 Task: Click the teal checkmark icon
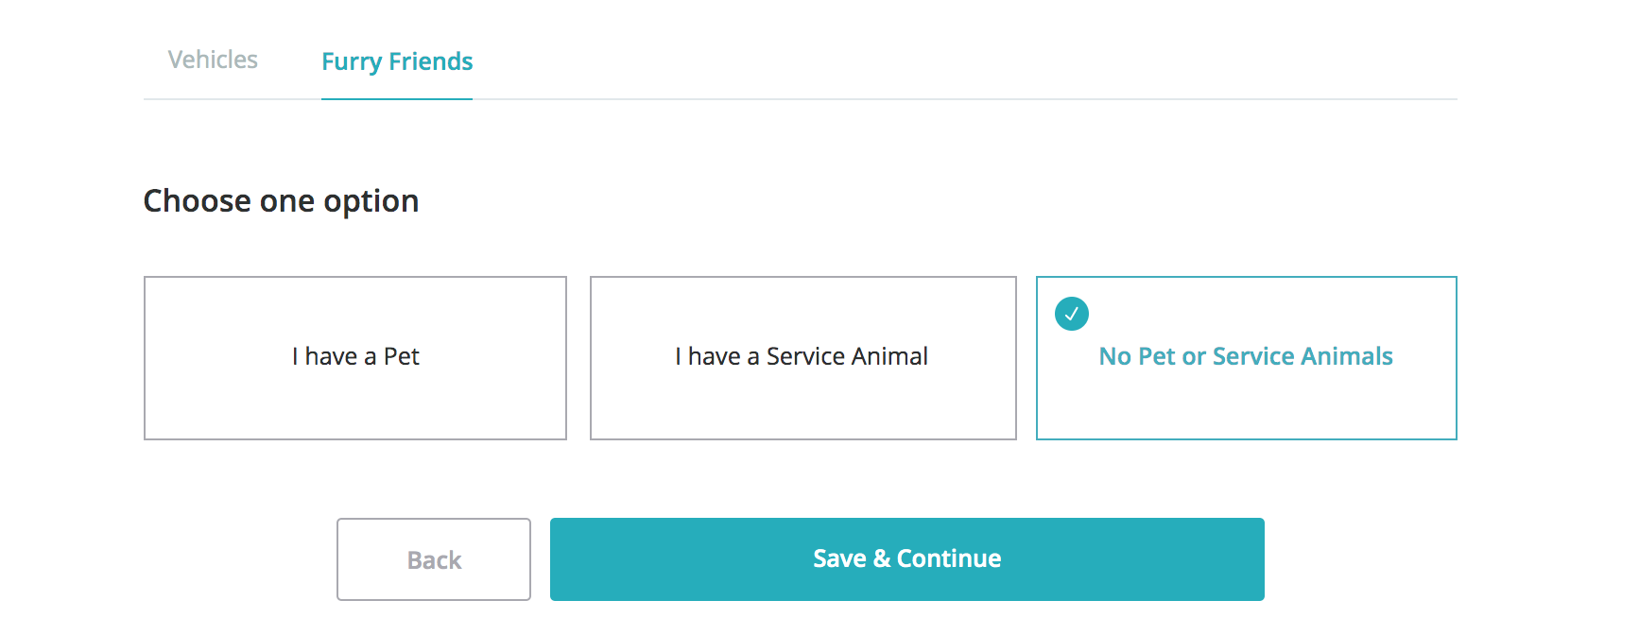click(1071, 314)
